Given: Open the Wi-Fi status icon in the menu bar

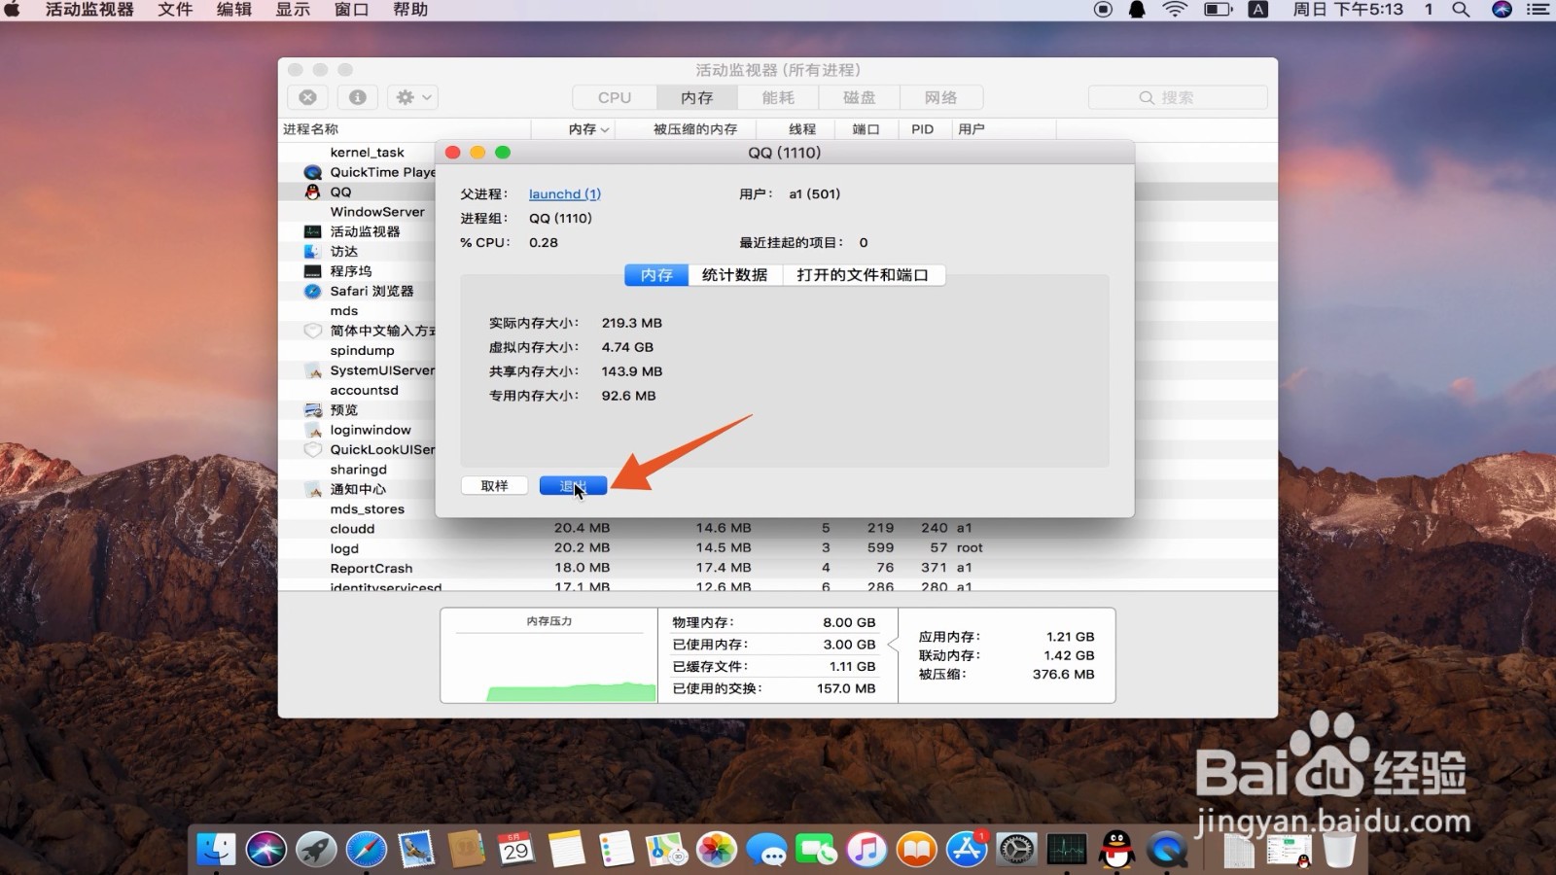Looking at the screenshot, I should click(1173, 11).
